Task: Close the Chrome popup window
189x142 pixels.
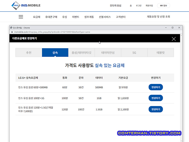Action: click(179, 28)
